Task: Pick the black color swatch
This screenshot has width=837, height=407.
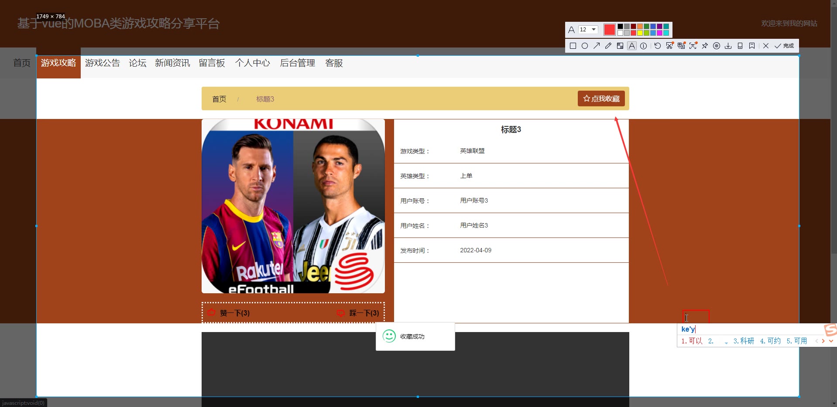Action: pyautogui.click(x=620, y=27)
